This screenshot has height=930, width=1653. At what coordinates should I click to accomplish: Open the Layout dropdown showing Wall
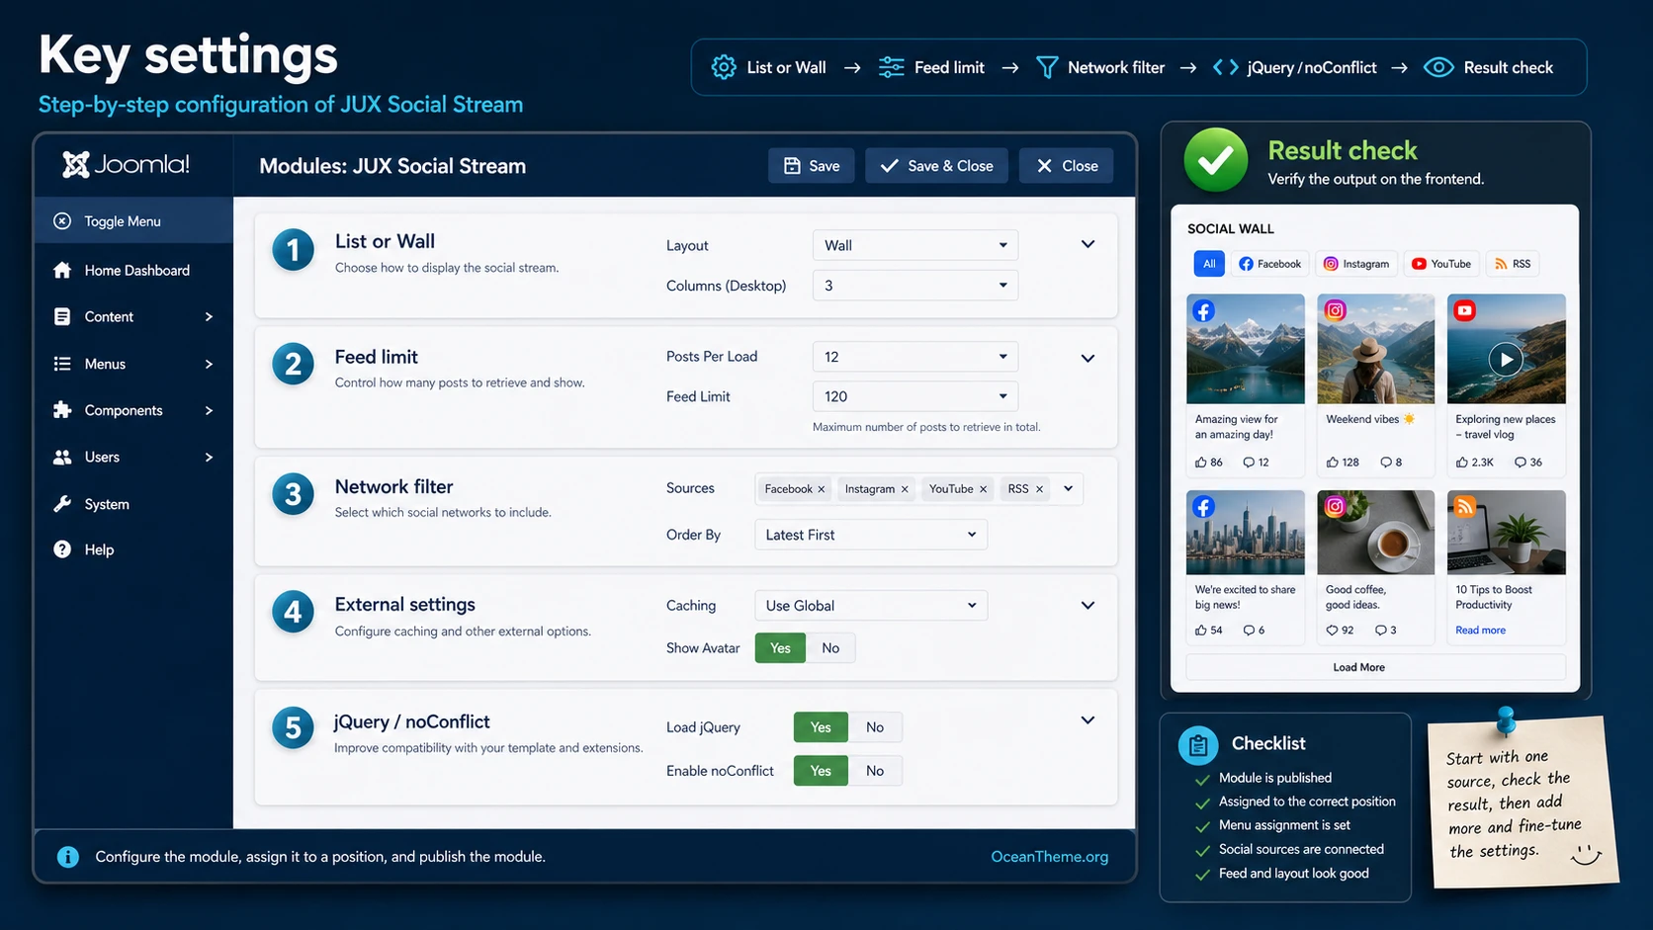tap(915, 245)
